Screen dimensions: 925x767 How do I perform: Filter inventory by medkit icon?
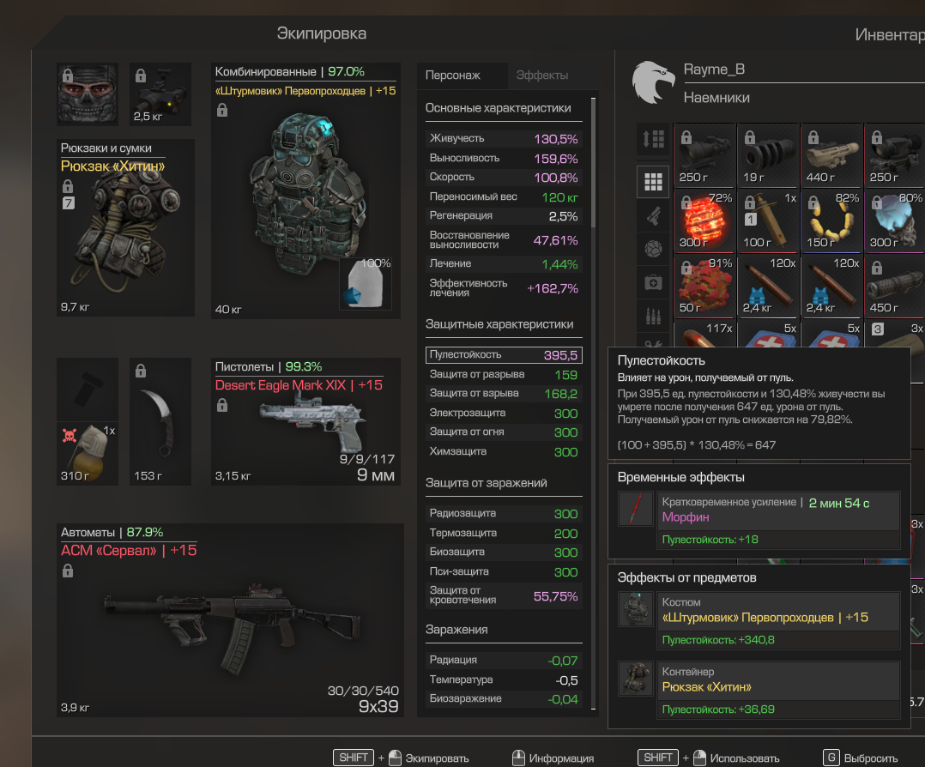point(654,282)
